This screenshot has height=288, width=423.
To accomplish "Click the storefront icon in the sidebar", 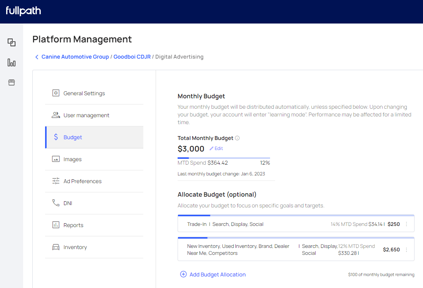I will click(12, 83).
